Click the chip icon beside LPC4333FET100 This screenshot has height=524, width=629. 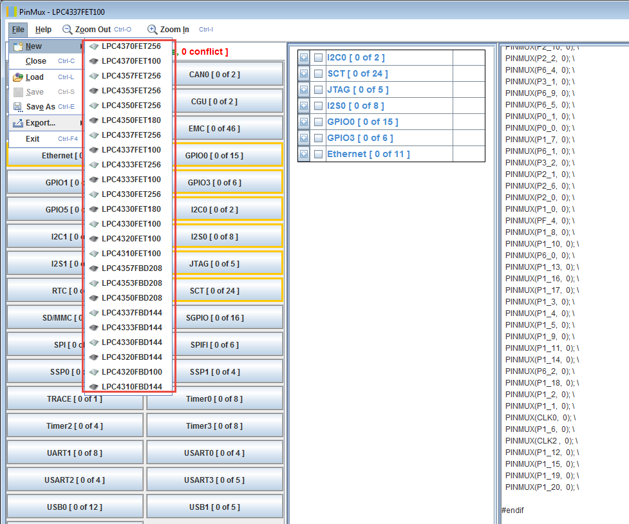(94, 180)
